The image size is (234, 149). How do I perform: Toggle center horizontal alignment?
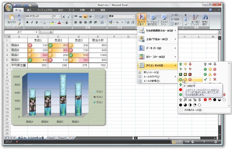(x=80, y=22)
